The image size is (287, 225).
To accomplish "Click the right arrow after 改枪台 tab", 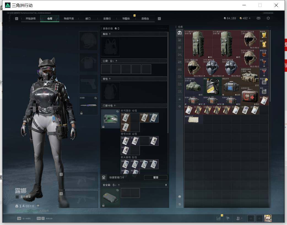I will pos(159,18).
